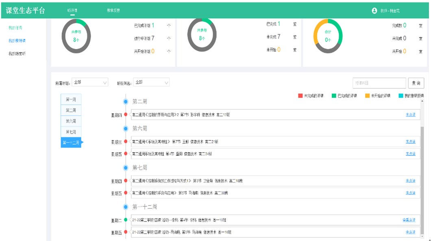This screenshot has width=431, height=241.
Task: Click the teacher user avatar icon
Action: click(374, 11)
